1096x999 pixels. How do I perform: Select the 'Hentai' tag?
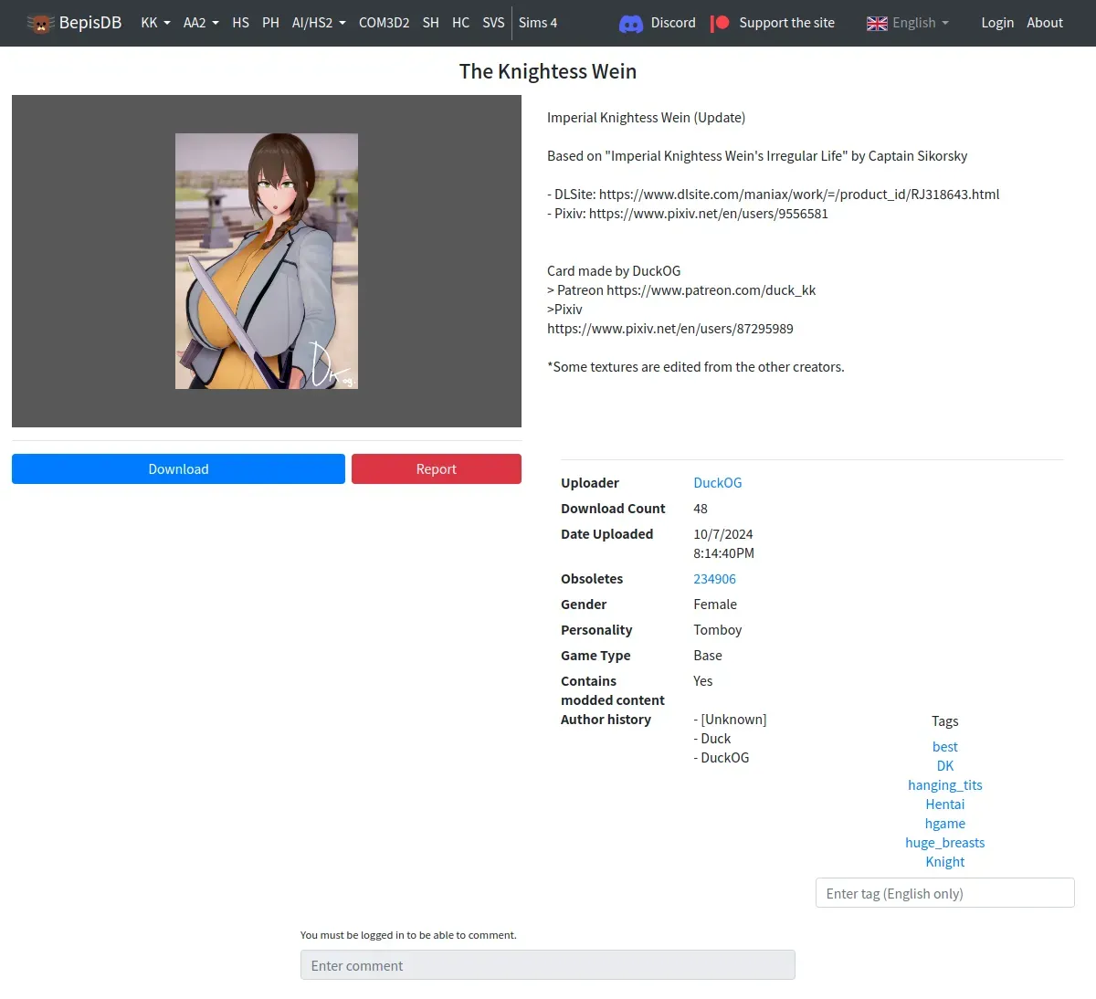[x=945, y=804]
